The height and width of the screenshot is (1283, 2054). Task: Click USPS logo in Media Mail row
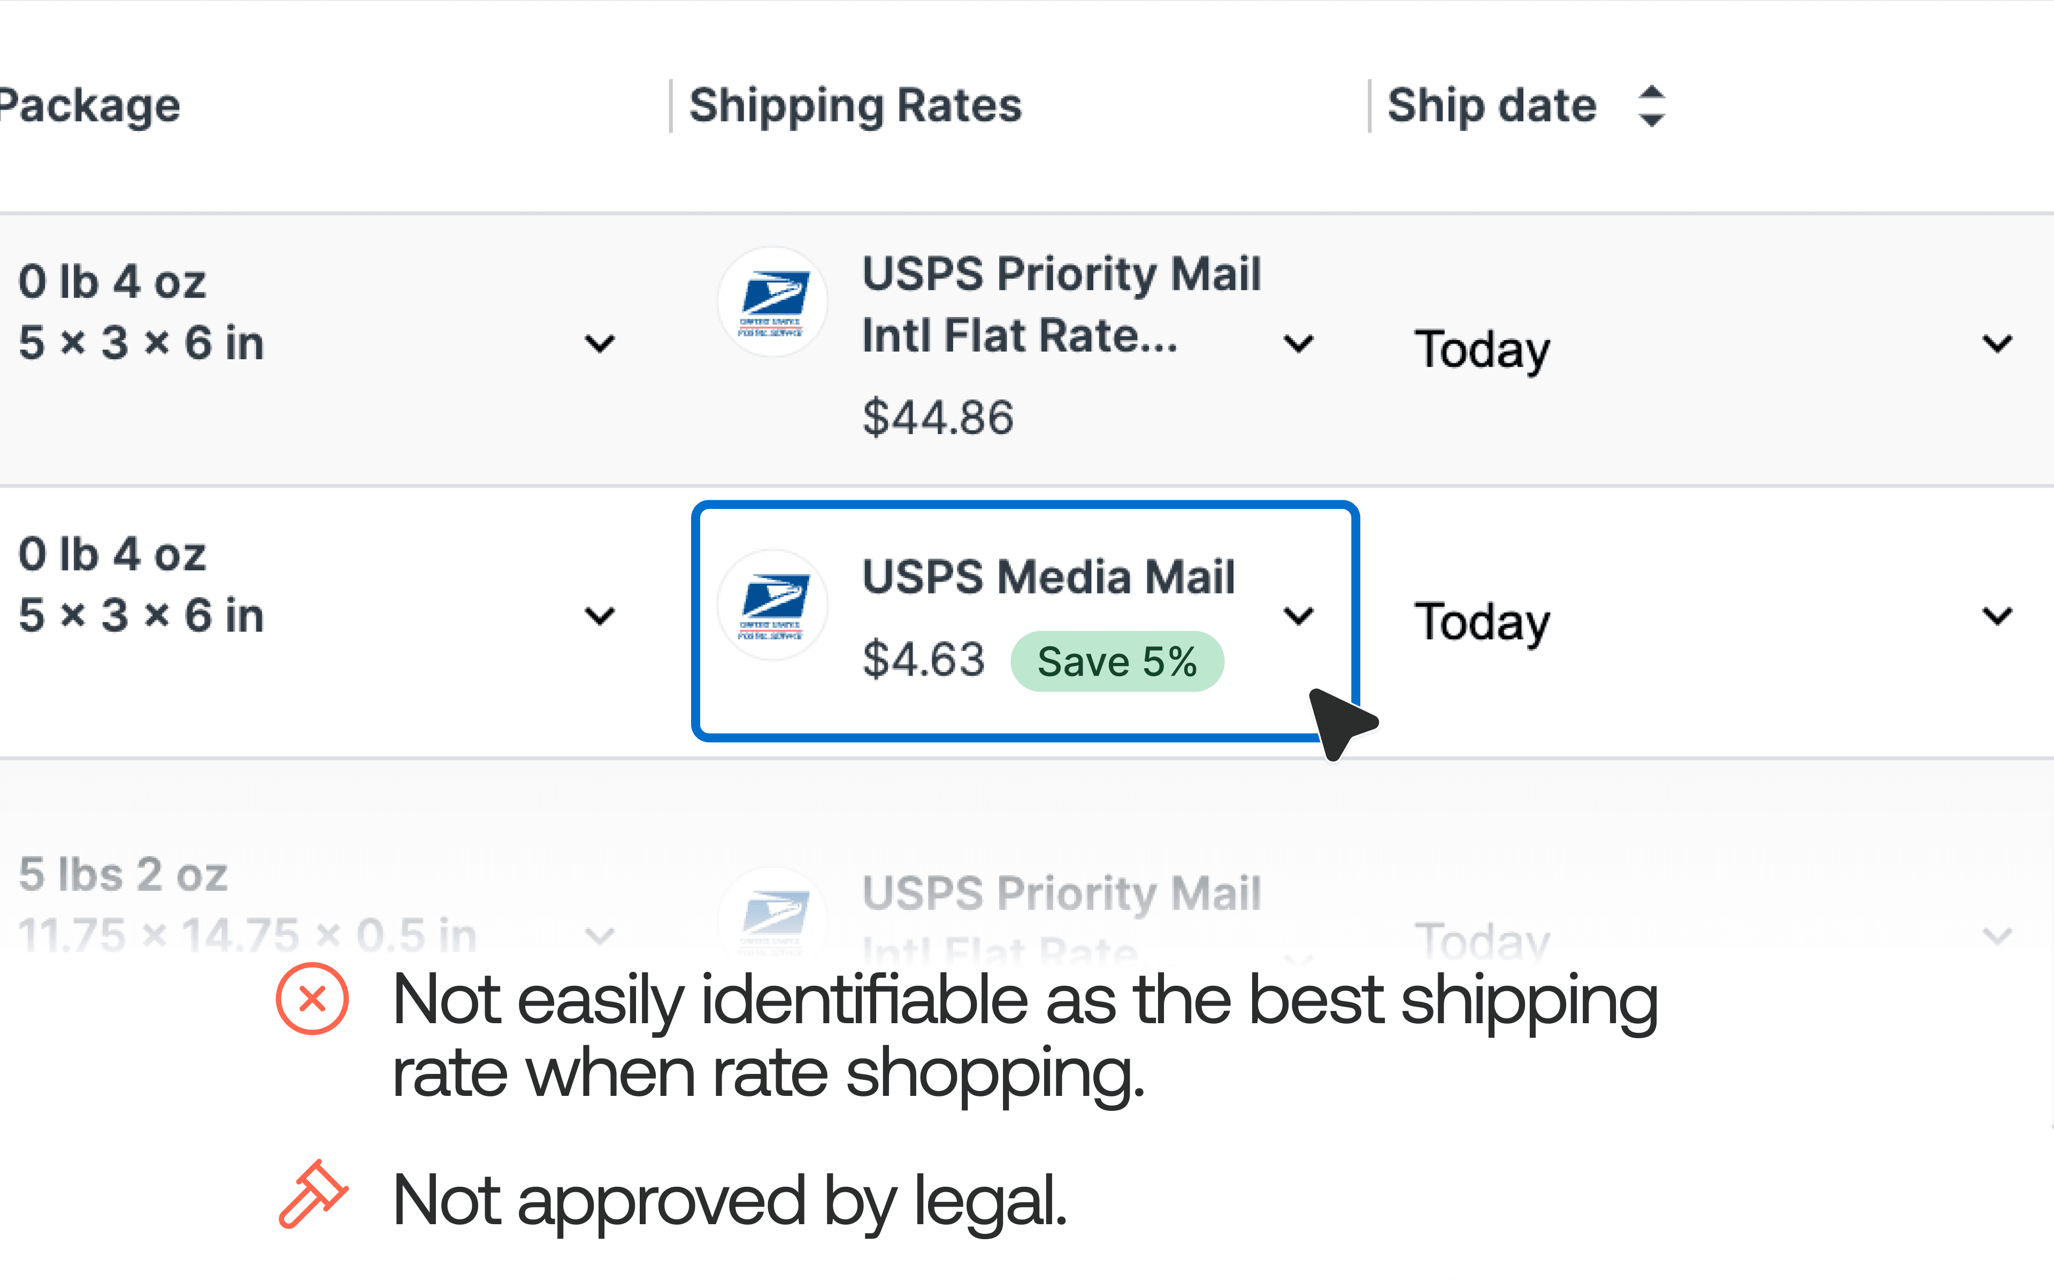[772, 605]
